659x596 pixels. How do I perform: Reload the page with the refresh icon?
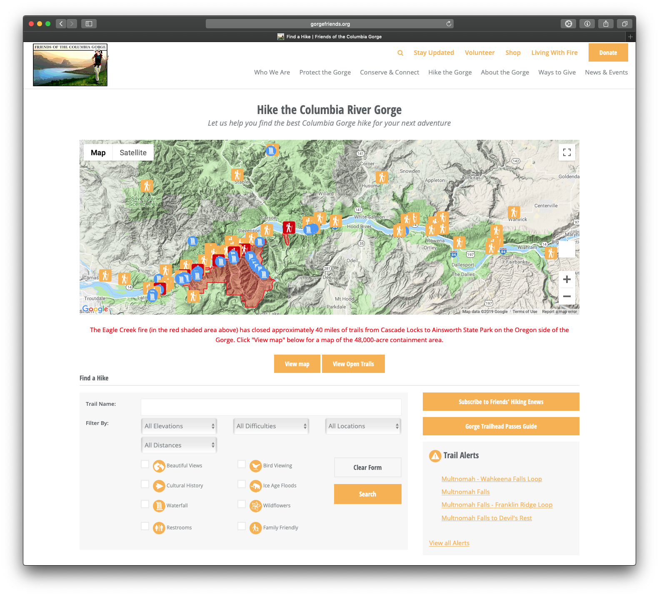449,24
